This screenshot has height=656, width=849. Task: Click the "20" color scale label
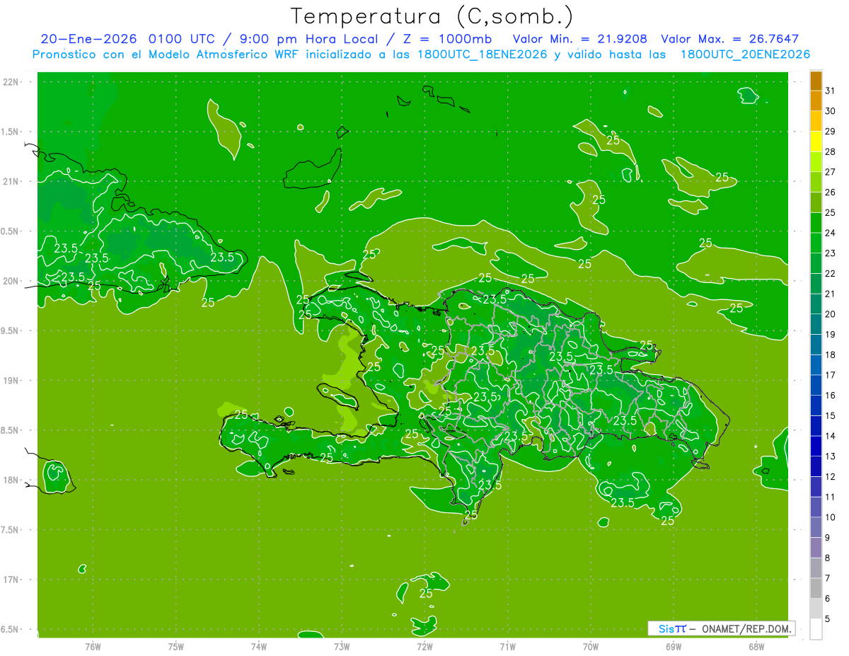tap(831, 314)
